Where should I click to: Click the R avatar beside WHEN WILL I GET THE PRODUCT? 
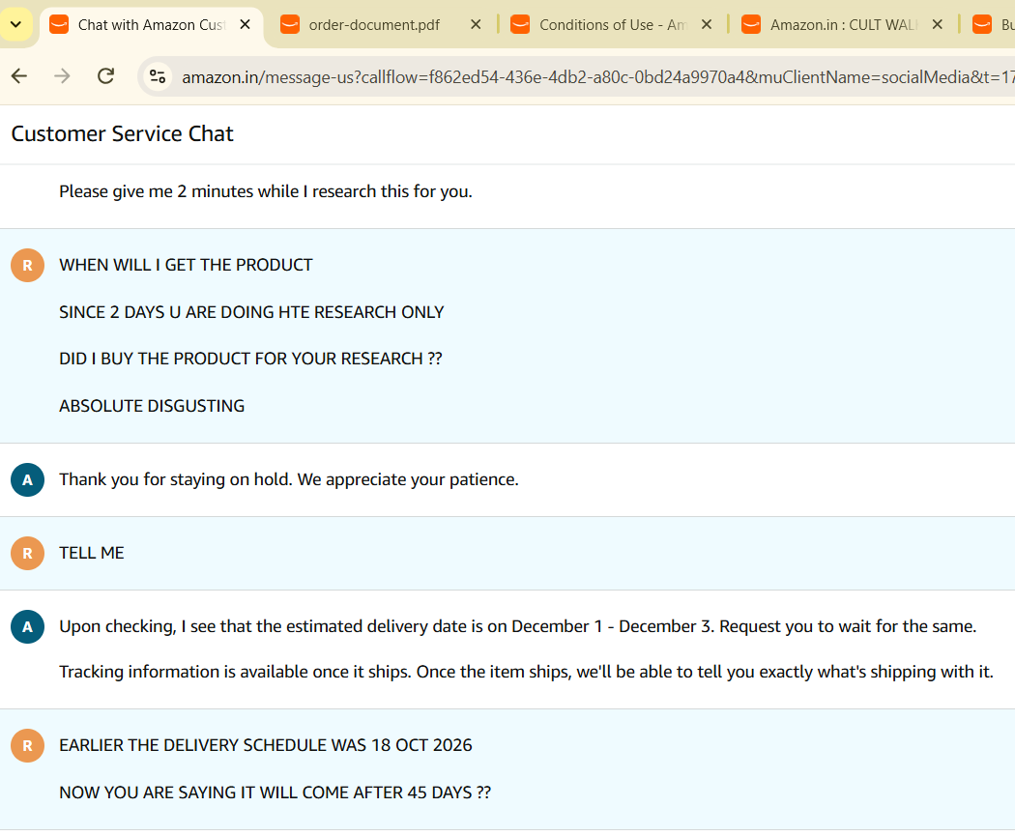[27, 265]
